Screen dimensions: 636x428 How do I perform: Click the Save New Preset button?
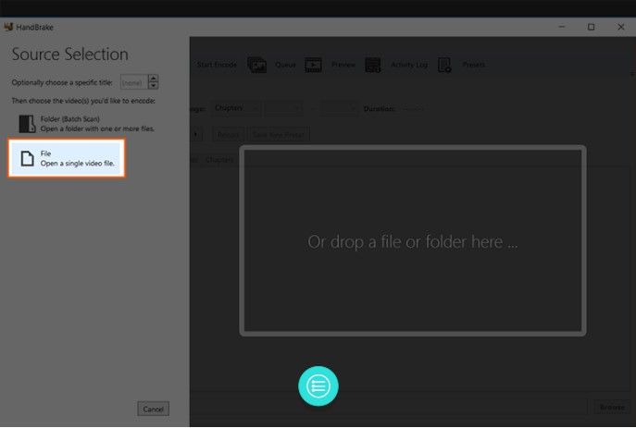279,135
